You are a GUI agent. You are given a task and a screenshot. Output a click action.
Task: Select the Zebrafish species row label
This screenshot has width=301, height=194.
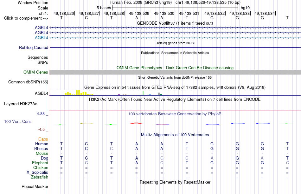(x=40, y=177)
